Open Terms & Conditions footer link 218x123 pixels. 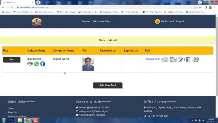(17, 117)
